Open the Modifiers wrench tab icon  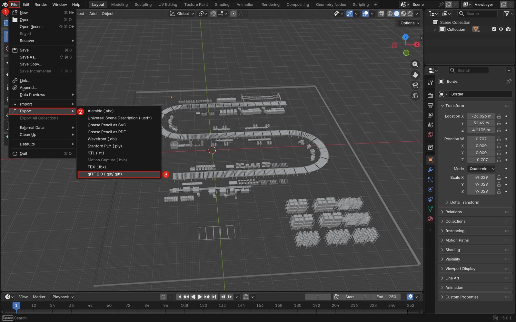[430, 170]
